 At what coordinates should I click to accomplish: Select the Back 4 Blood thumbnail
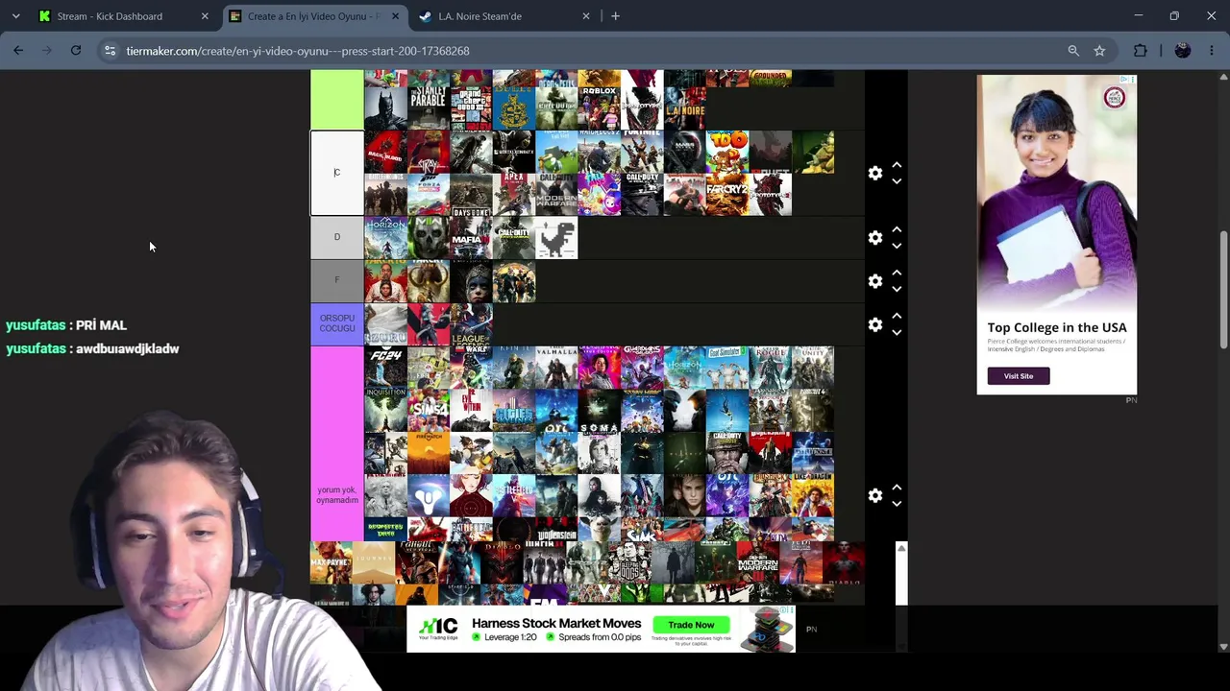(x=385, y=152)
